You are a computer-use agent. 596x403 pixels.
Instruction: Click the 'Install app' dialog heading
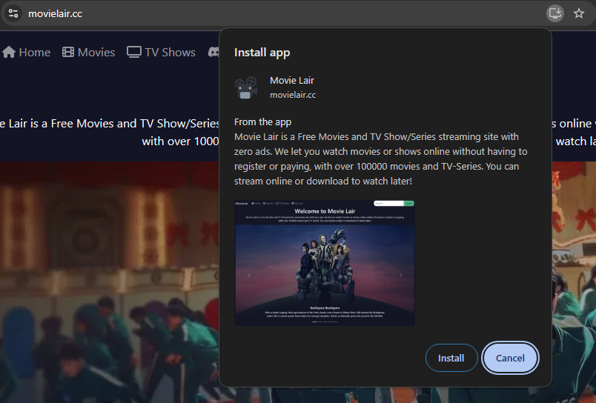[262, 53]
